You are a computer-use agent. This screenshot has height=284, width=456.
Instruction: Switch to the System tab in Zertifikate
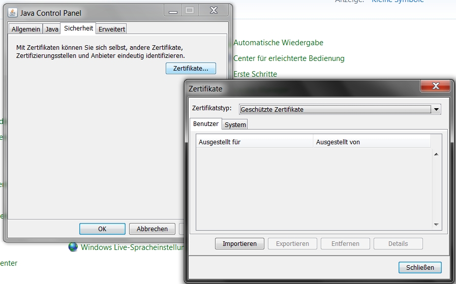click(x=235, y=124)
